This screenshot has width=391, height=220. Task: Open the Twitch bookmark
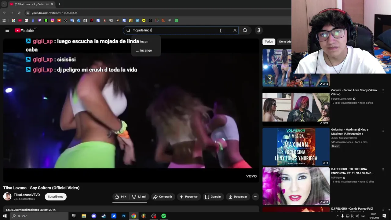click(39, 20)
